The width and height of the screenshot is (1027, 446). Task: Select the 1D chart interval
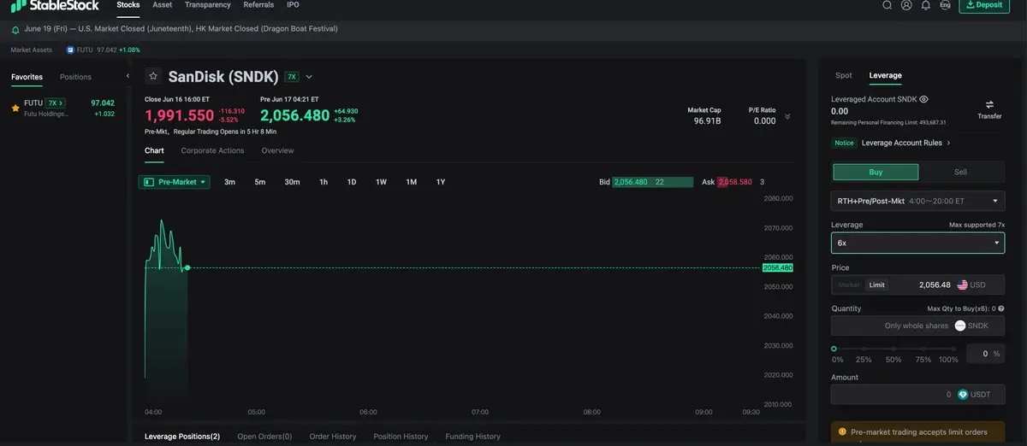[x=352, y=182]
